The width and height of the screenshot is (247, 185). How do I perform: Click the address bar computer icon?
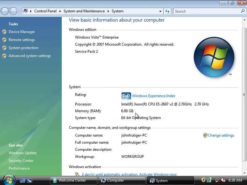pyautogui.click(x=25, y=11)
